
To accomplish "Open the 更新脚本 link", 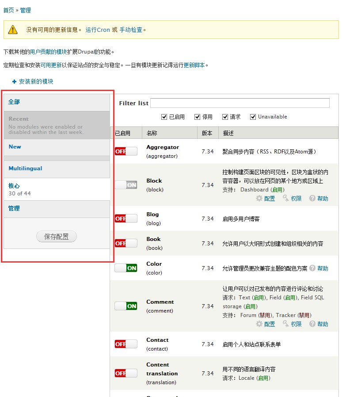I will 194,65.
